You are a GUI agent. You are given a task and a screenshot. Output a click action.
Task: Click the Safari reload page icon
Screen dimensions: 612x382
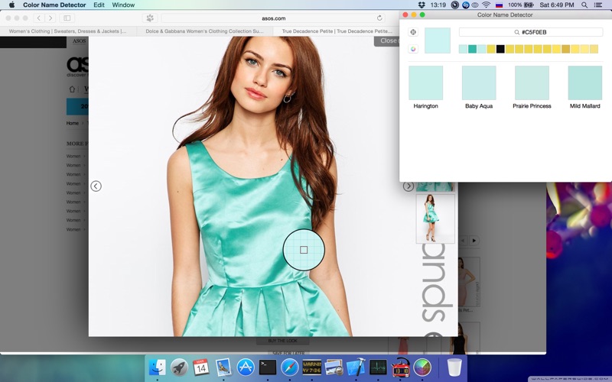click(379, 18)
